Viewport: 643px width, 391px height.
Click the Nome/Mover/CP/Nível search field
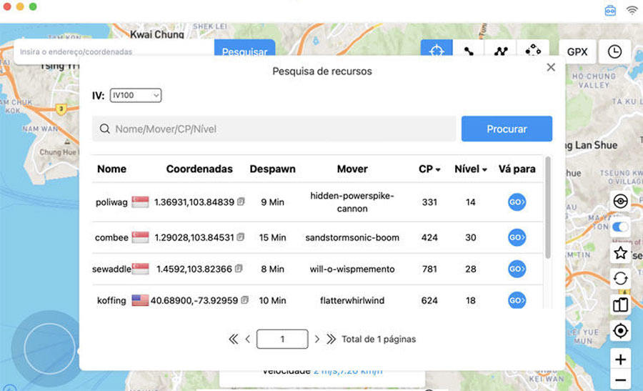(x=274, y=129)
